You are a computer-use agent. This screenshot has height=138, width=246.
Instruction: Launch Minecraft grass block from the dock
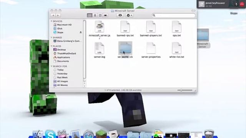click(x=101, y=134)
